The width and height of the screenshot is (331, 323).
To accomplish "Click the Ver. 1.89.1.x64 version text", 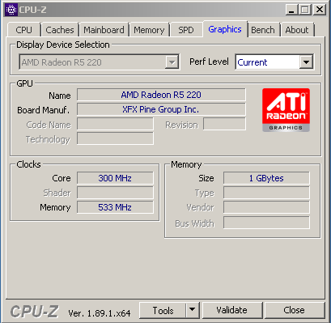I will click(100, 313).
